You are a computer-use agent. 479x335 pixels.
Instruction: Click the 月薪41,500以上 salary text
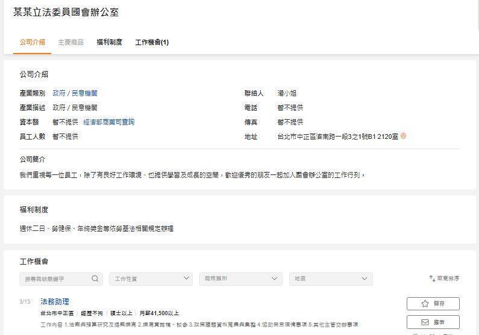(x=159, y=313)
